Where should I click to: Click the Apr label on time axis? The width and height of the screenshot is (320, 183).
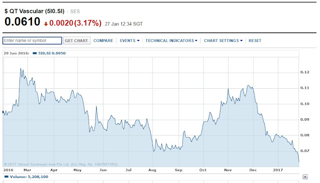[x=54, y=170]
